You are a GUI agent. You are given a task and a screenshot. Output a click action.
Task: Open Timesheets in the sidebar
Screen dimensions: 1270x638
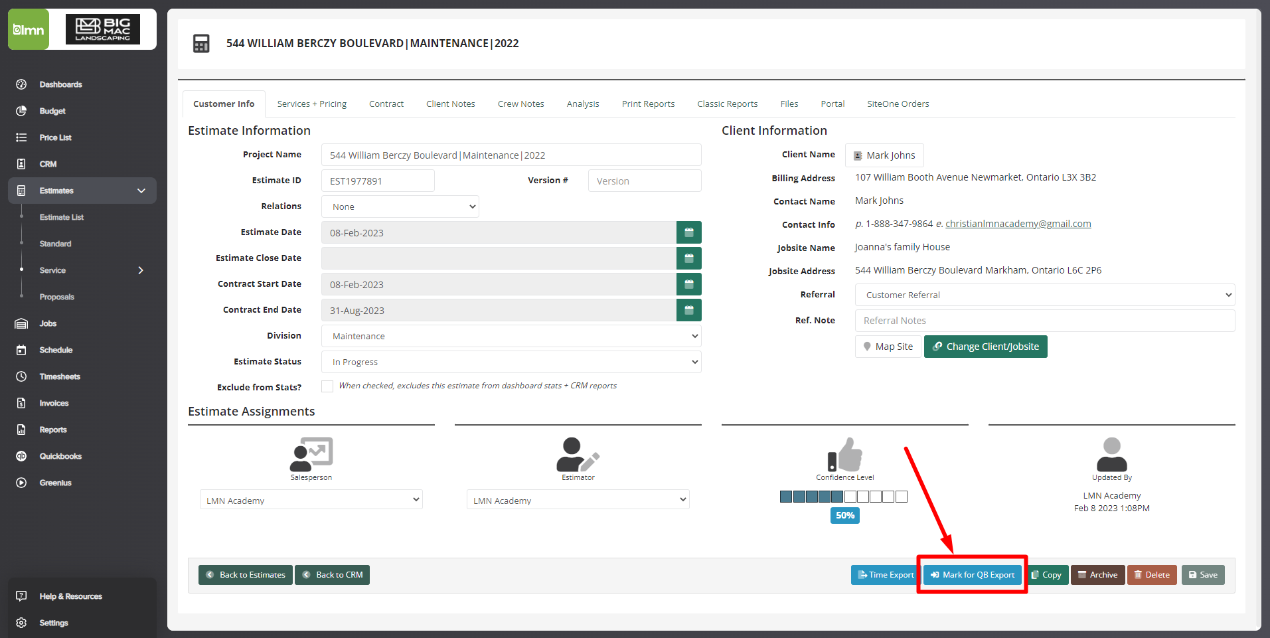pyautogui.click(x=59, y=376)
